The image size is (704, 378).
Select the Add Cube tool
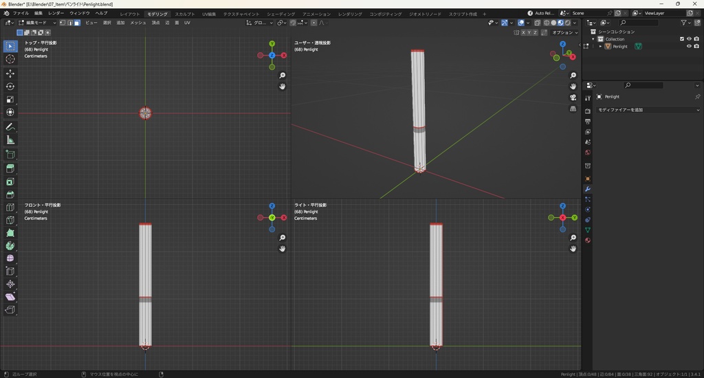tap(10, 155)
